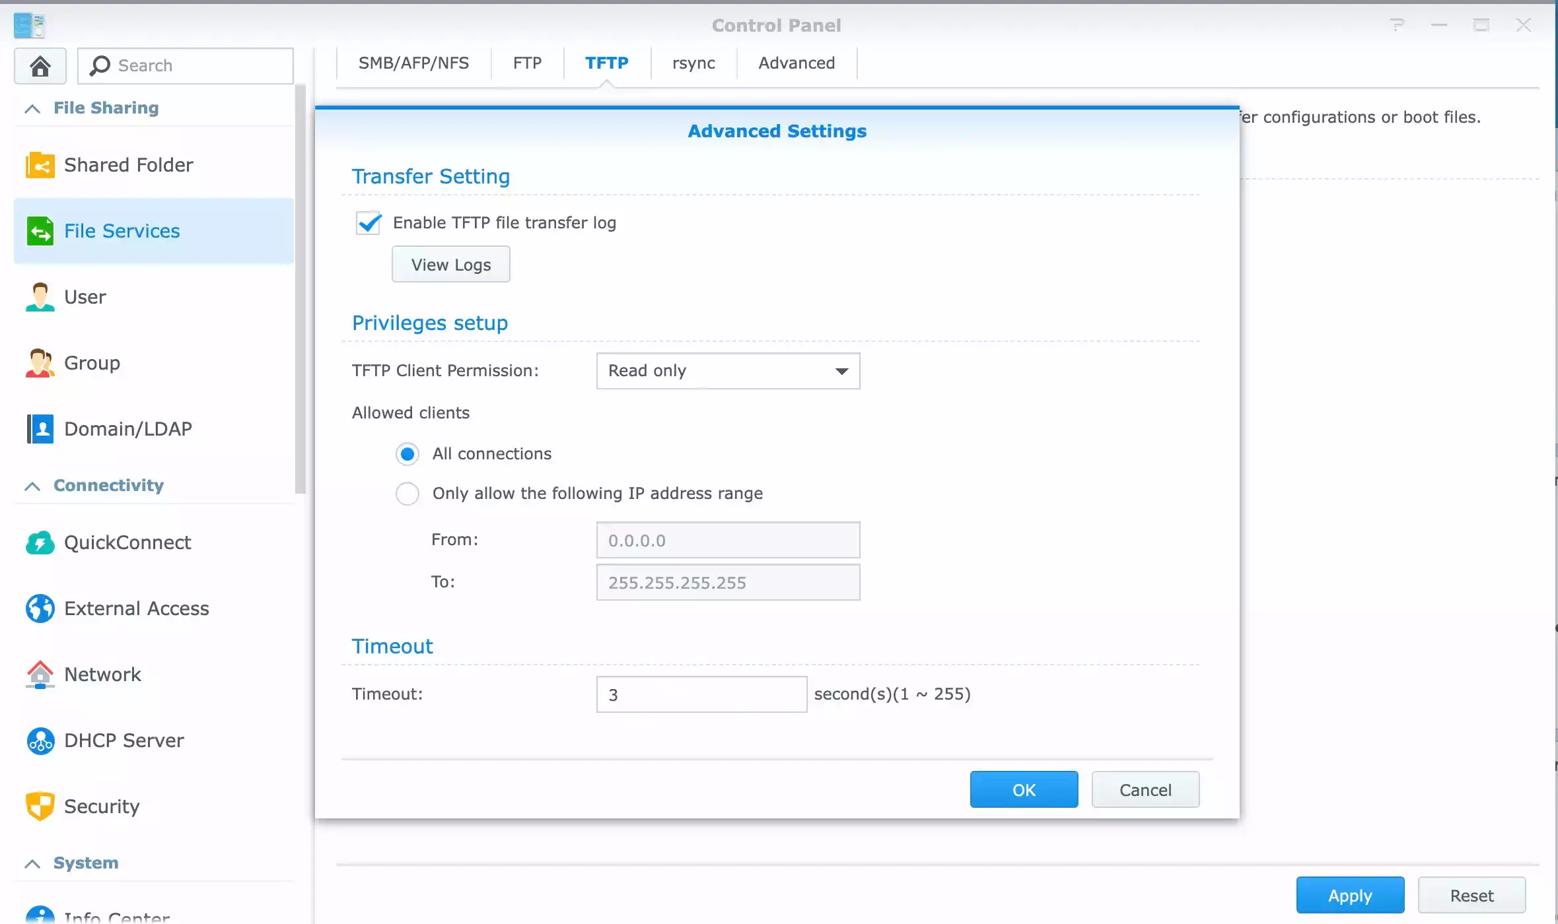Image resolution: width=1558 pixels, height=924 pixels.
Task: Click the Home icon button
Action: click(x=40, y=65)
